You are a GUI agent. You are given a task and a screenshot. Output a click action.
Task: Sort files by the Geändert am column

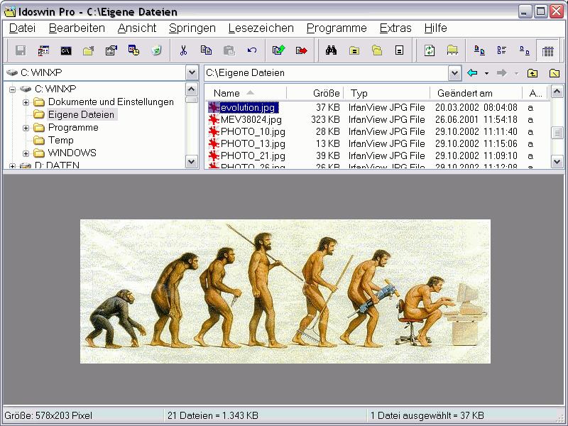point(476,93)
